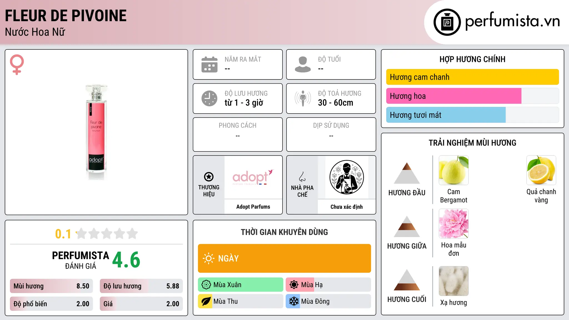Viewport: 569px width, 320px height.
Task: Click the Adopt brand logo image
Action: click(253, 177)
